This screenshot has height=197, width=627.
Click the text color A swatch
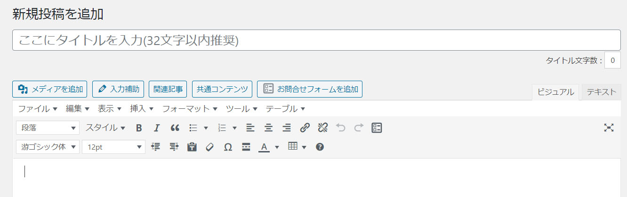264,147
